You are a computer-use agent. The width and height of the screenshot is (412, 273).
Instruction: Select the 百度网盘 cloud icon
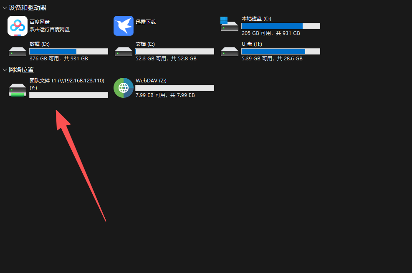coord(18,26)
